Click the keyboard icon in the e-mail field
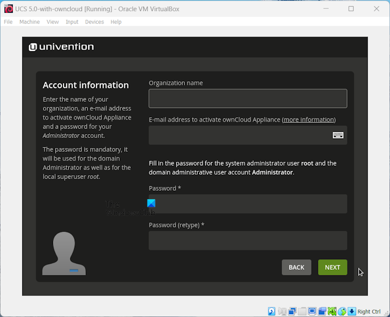Viewport: 390px width, 317px height. [338, 135]
